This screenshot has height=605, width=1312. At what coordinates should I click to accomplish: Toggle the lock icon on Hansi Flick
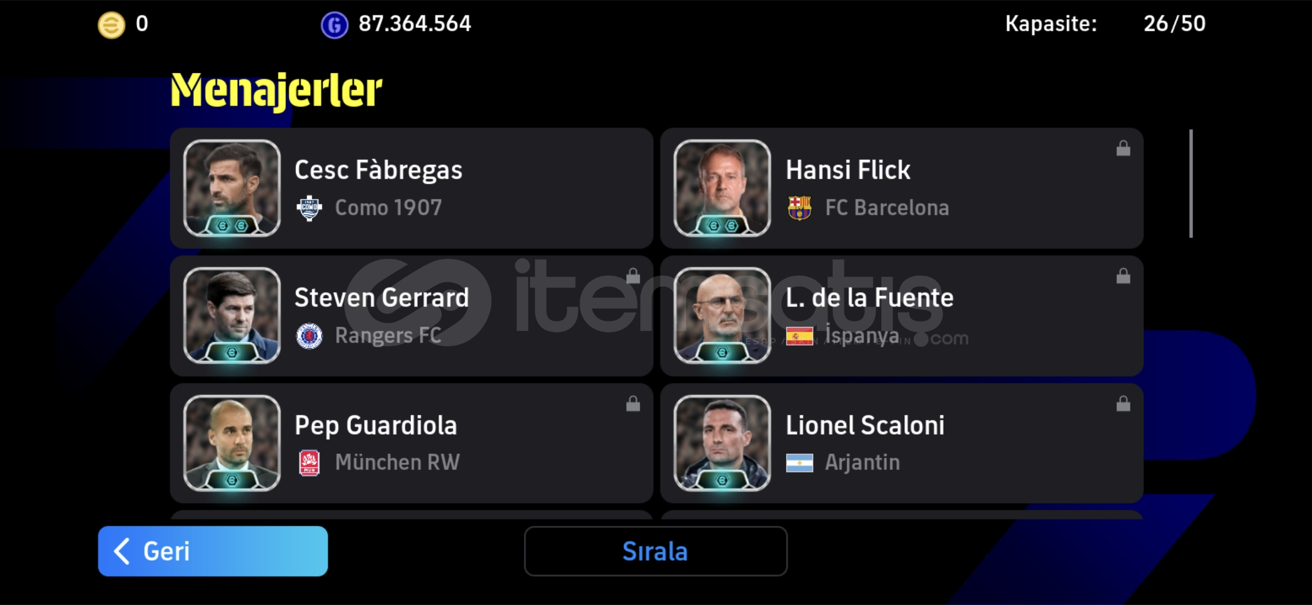[x=1123, y=148]
